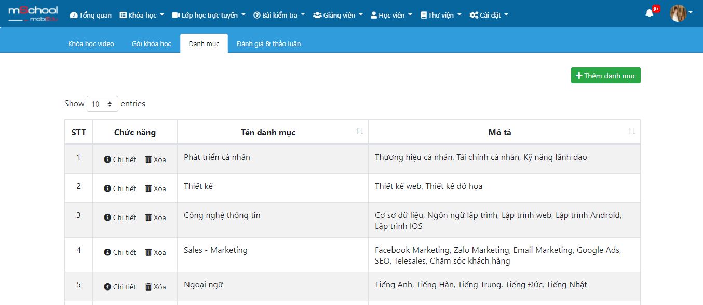The width and height of the screenshot is (703, 305).
Task: Expand the Cài đặt menu
Action: tap(489, 15)
